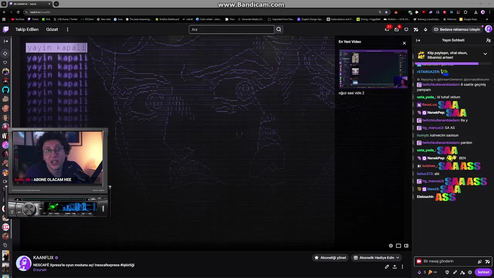
Task: Open 7TV emote picker in chat input
Action: coord(487,261)
